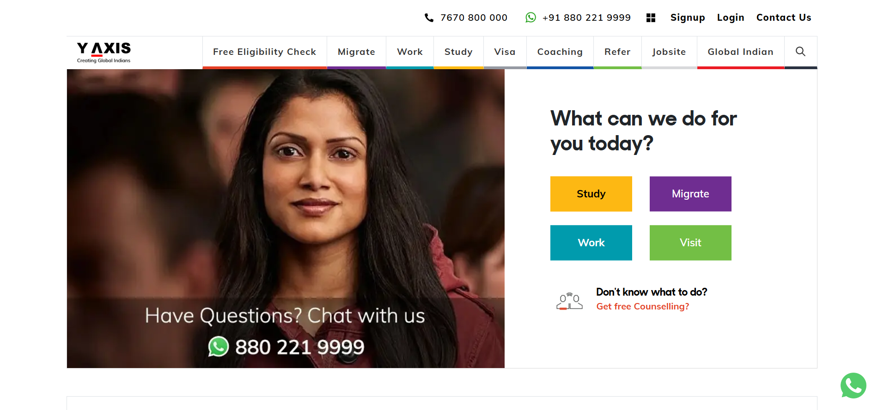Click the floating WhatsApp chat bubble
884x410 pixels.
[x=853, y=386]
